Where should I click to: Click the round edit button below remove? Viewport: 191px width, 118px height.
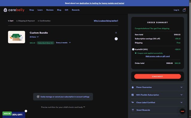(116, 39)
